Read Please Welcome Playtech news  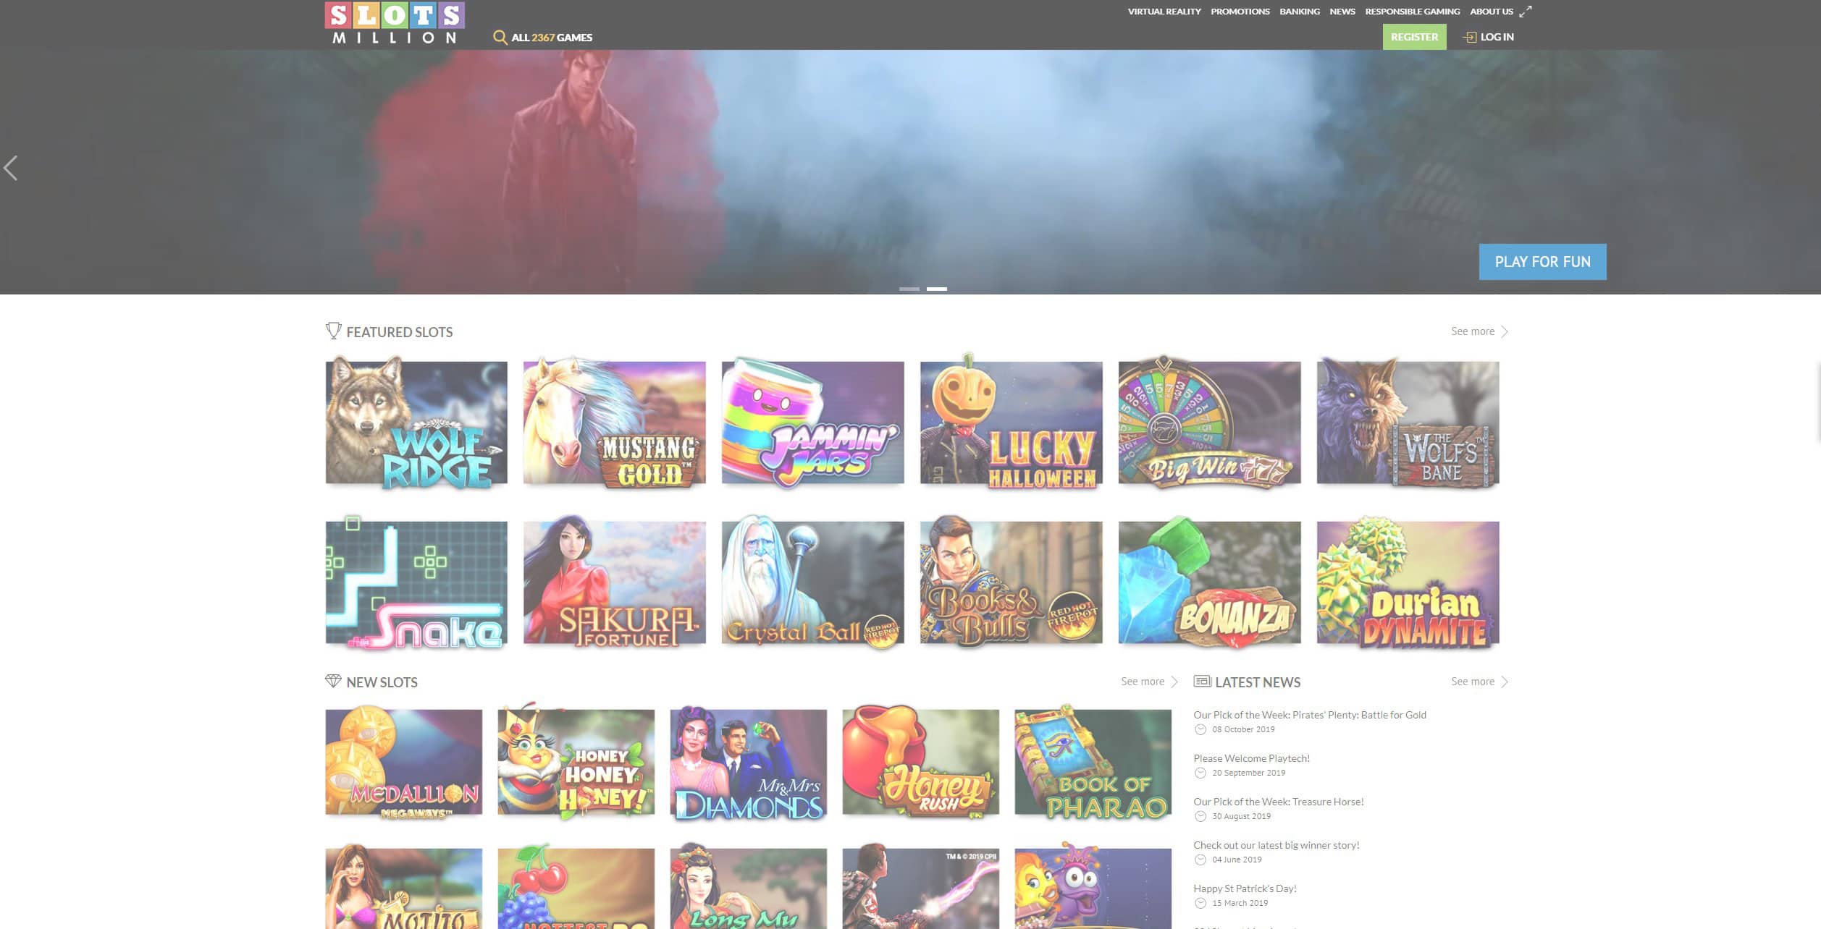[1251, 758]
